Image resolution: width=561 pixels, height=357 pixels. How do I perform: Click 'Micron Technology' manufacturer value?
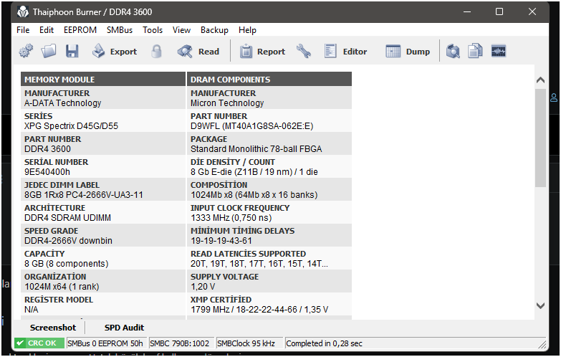[227, 103]
